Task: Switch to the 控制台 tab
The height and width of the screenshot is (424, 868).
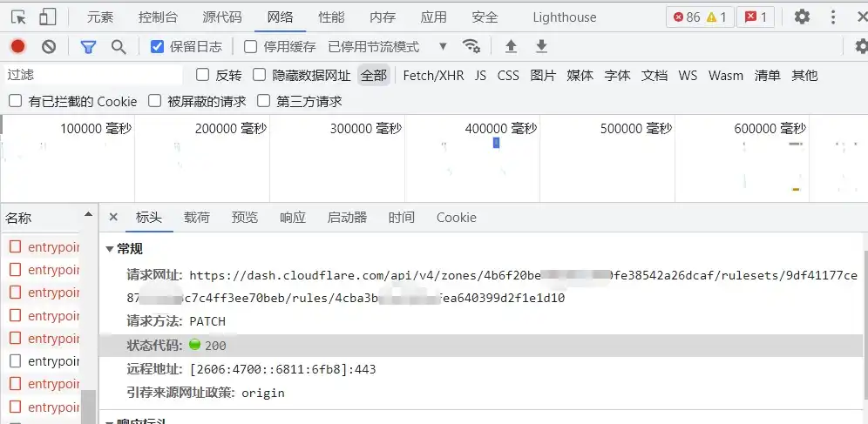Action: pos(158,17)
